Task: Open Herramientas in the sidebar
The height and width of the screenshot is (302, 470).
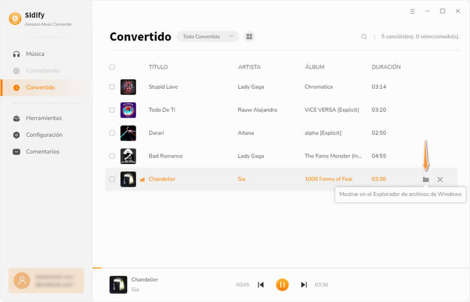Action: click(43, 118)
